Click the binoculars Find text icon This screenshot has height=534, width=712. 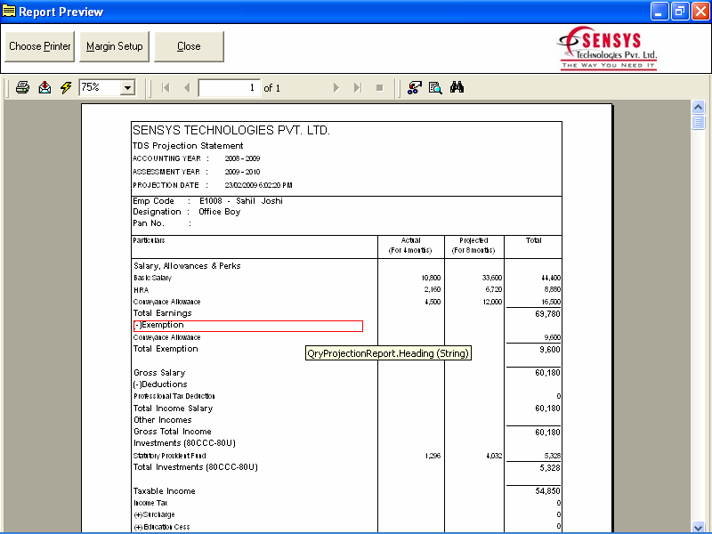457,87
